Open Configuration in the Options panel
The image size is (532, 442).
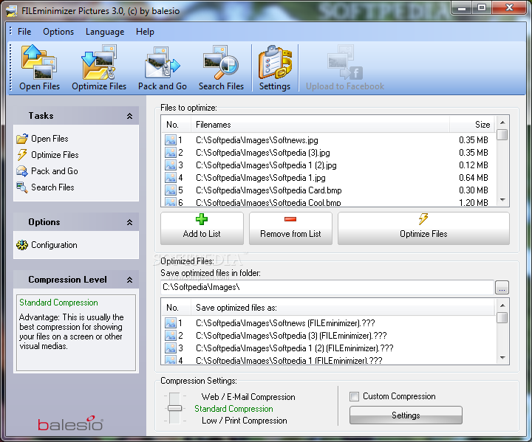pos(47,245)
